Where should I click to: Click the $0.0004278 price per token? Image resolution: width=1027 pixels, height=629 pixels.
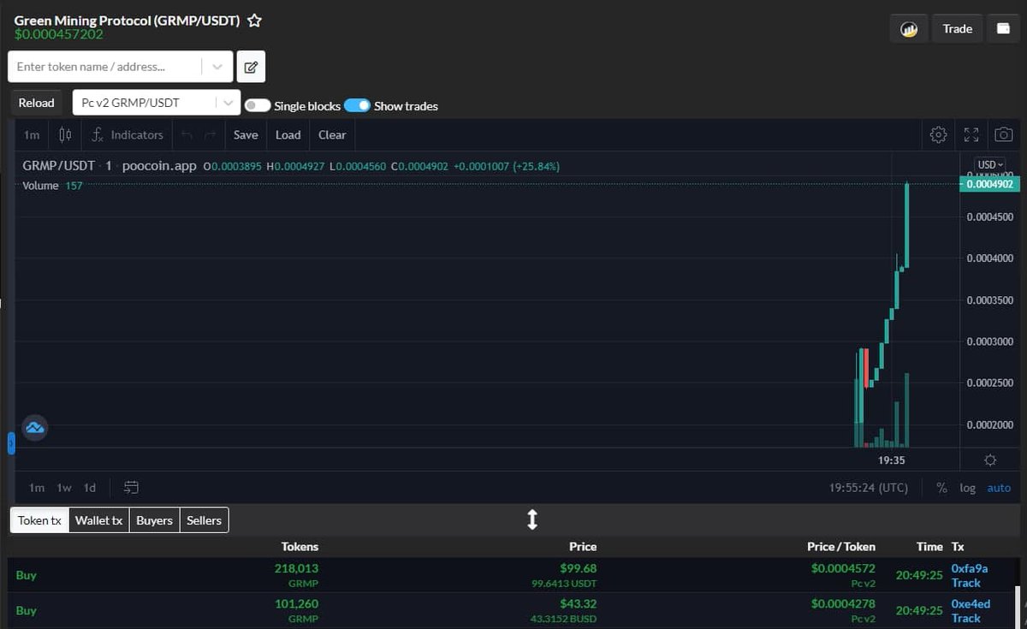pos(843,603)
